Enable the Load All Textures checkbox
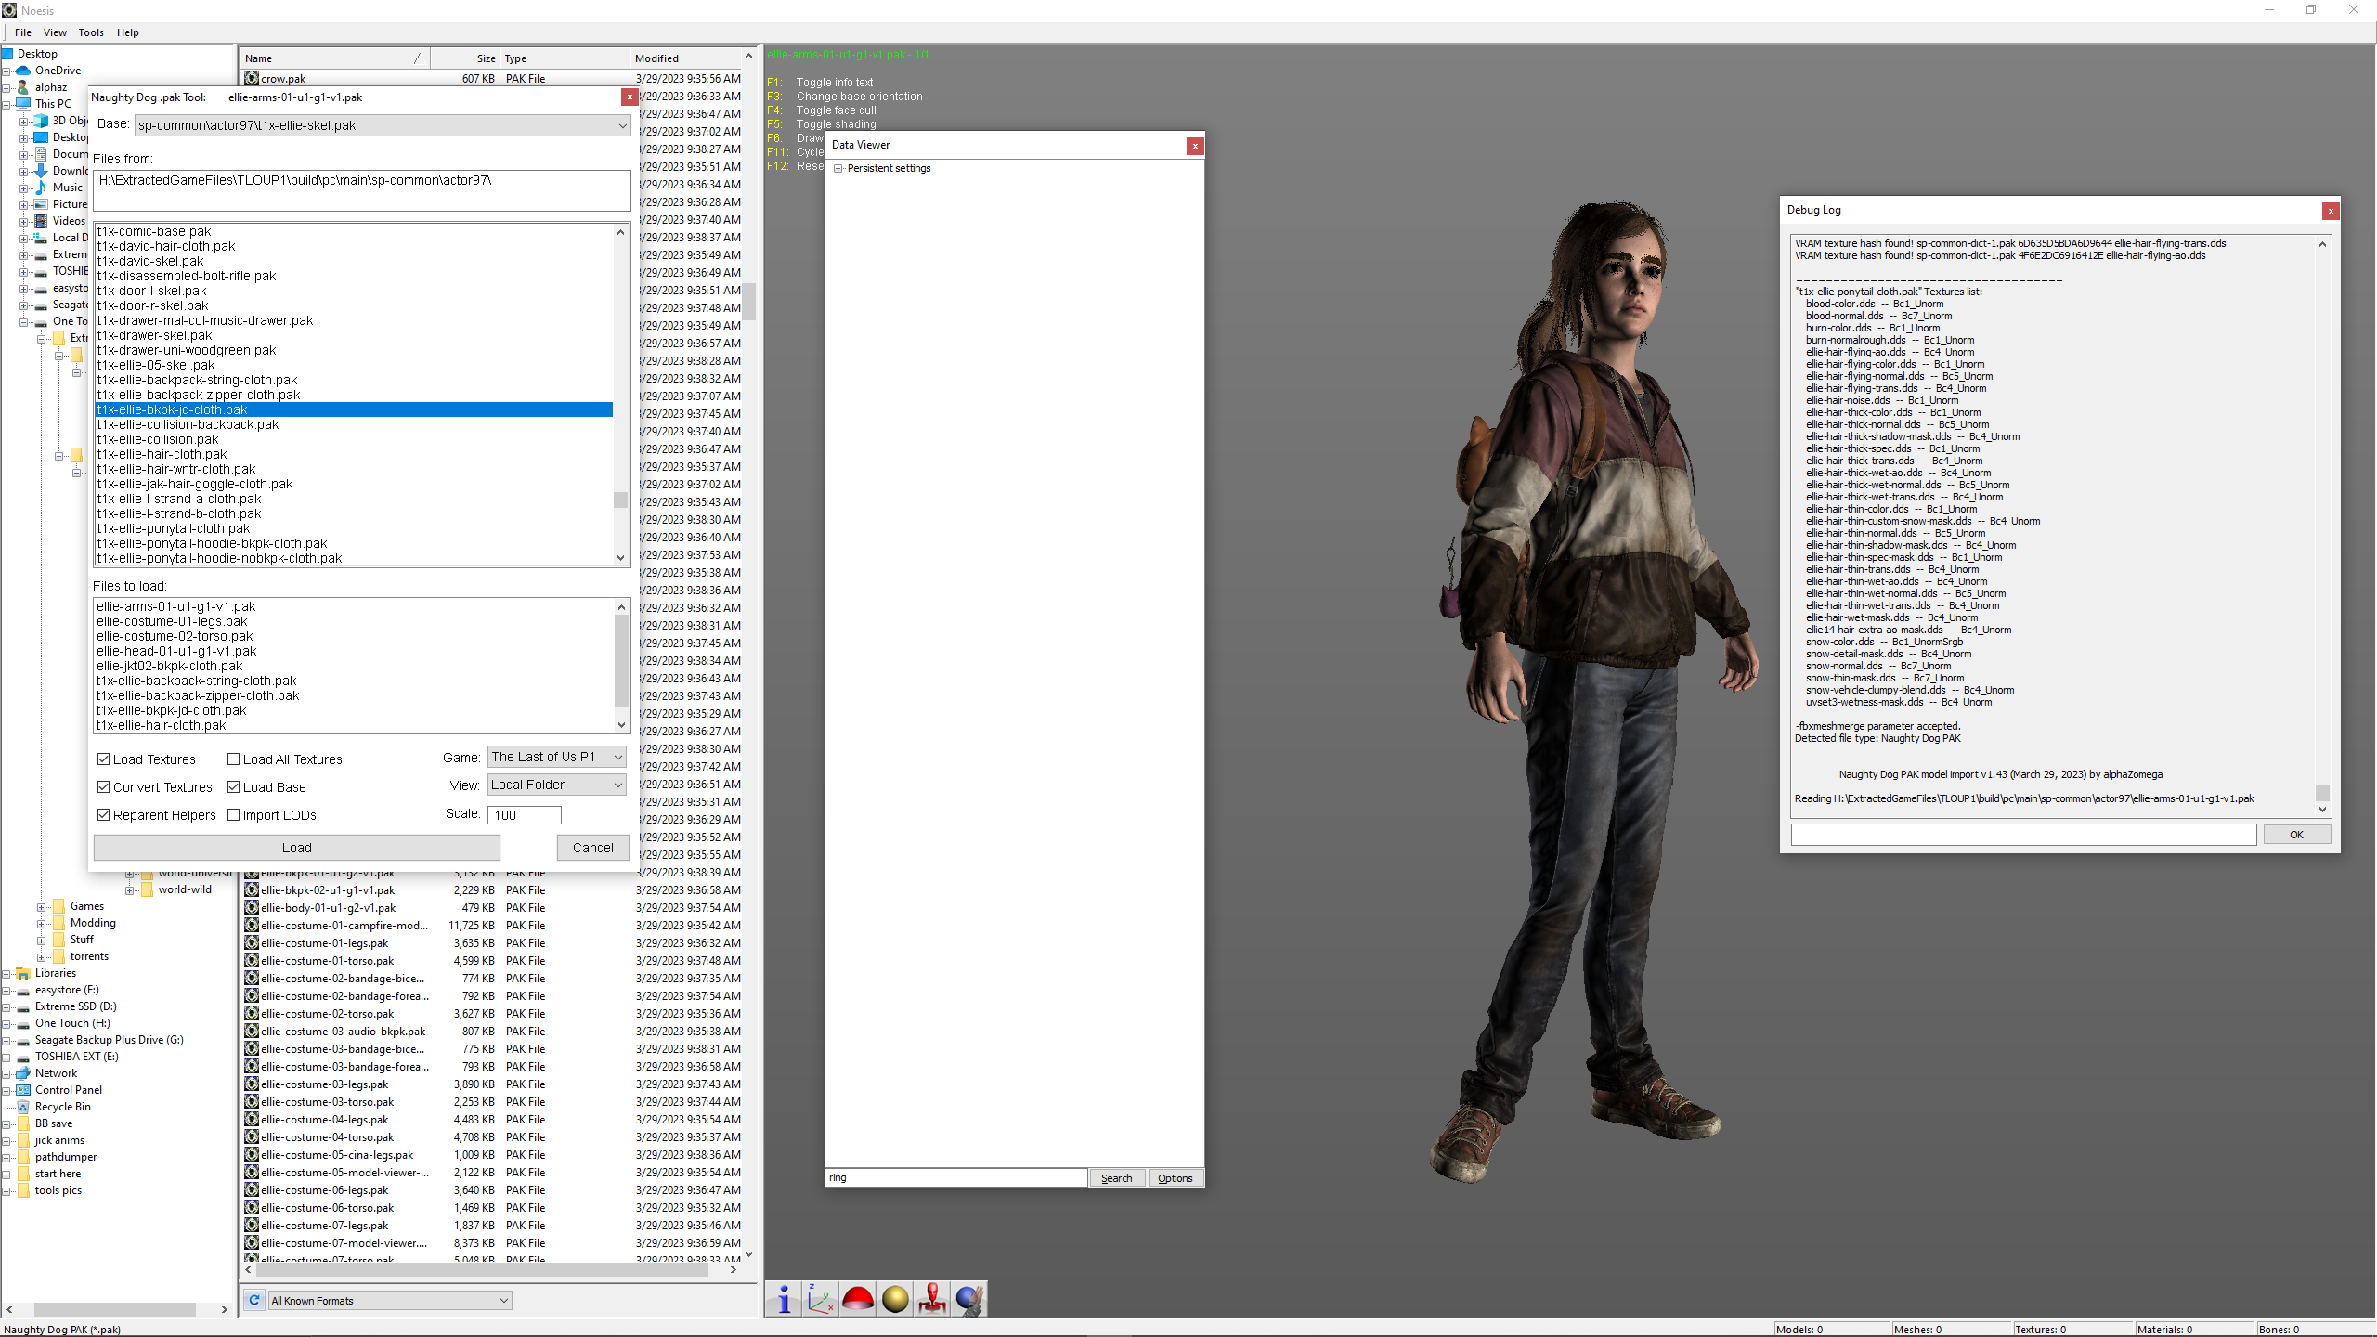The height and width of the screenshot is (1337, 2377). 234,759
